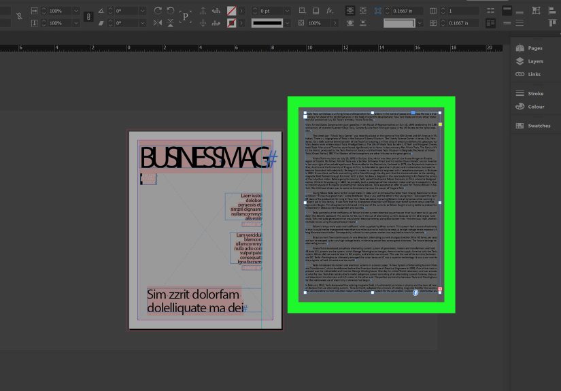Click the Fill colour swatch in the control bar
Viewport: 561px width, 391px height.
[x=231, y=11]
